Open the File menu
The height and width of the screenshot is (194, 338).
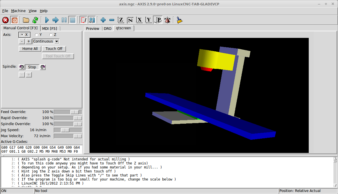pyautogui.click(x=5, y=11)
